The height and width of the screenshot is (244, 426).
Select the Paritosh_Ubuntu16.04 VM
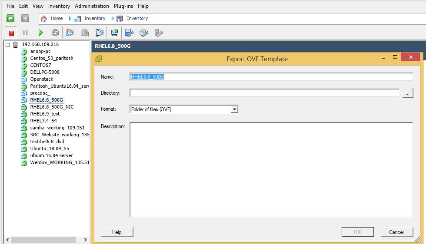pyautogui.click(x=60, y=86)
